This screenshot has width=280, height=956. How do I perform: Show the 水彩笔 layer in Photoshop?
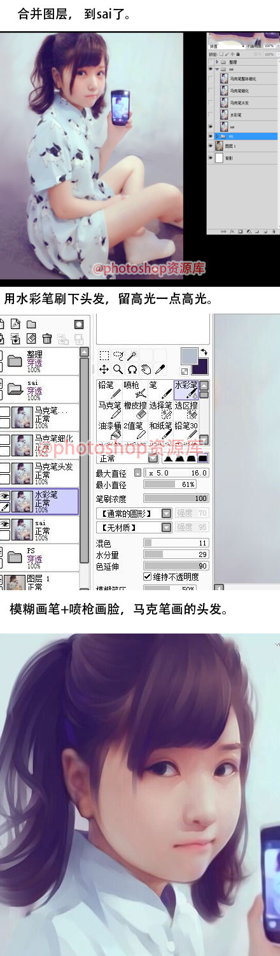[211, 115]
